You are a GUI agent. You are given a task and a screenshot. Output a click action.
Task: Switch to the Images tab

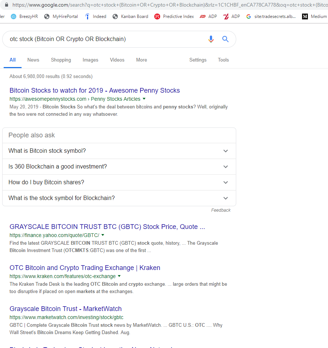coord(90,60)
